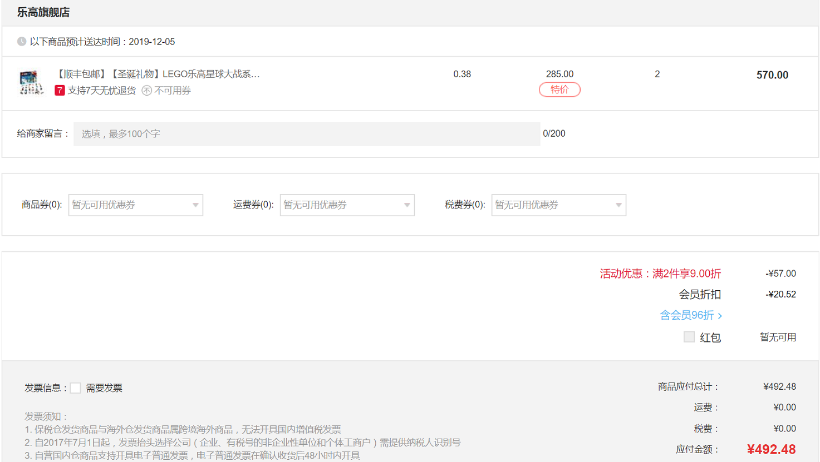This screenshot has width=820, height=462.
Task: Click the delivery time text 2019-12-05
Action: pos(151,42)
